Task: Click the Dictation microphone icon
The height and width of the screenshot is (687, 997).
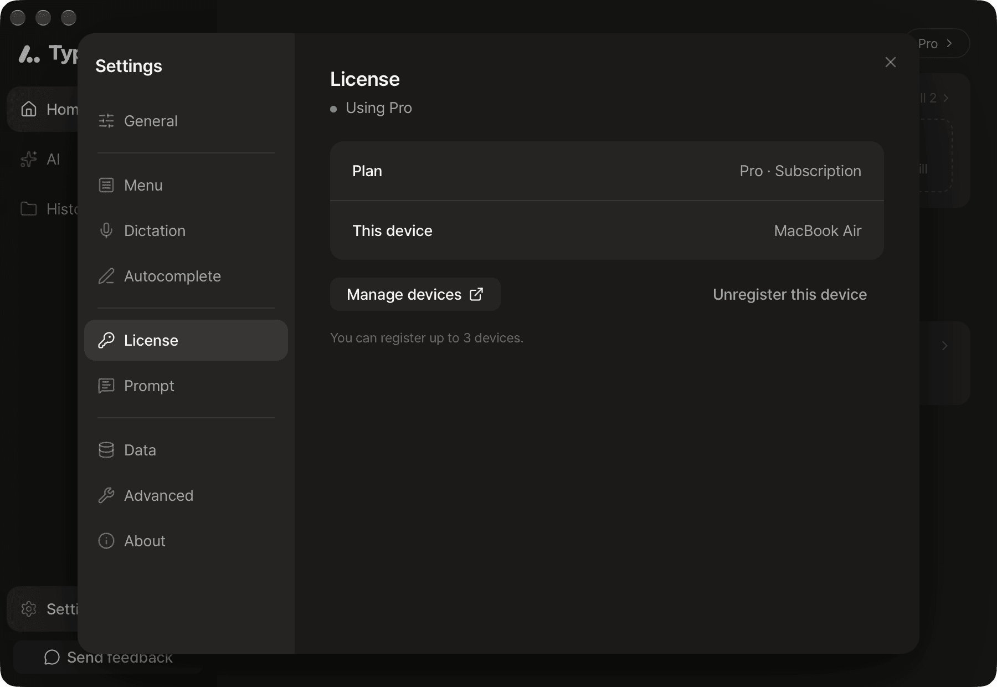Action: click(x=106, y=230)
